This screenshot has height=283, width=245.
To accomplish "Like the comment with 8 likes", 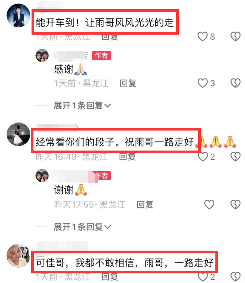I will pyautogui.click(x=202, y=36).
